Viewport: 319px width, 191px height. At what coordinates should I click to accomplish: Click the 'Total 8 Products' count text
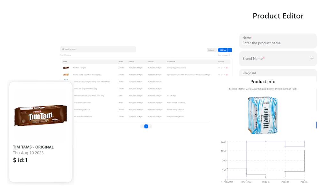[x=65, y=55]
